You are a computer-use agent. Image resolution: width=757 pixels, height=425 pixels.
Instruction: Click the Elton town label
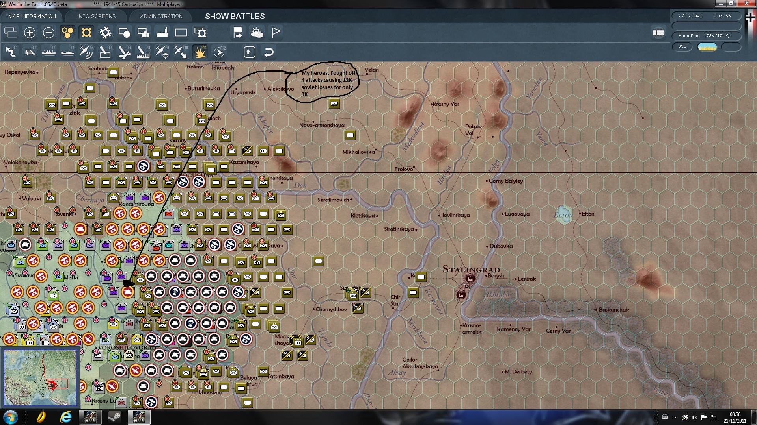click(588, 214)
